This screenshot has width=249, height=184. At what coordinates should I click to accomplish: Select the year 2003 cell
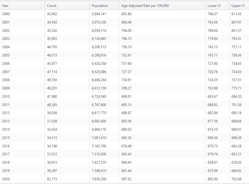coord(6,39)
